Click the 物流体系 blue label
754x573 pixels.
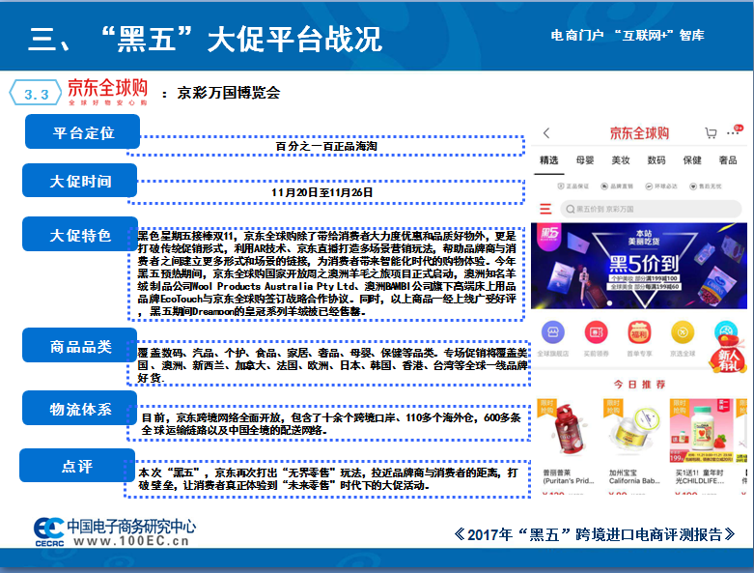[80, 408]
